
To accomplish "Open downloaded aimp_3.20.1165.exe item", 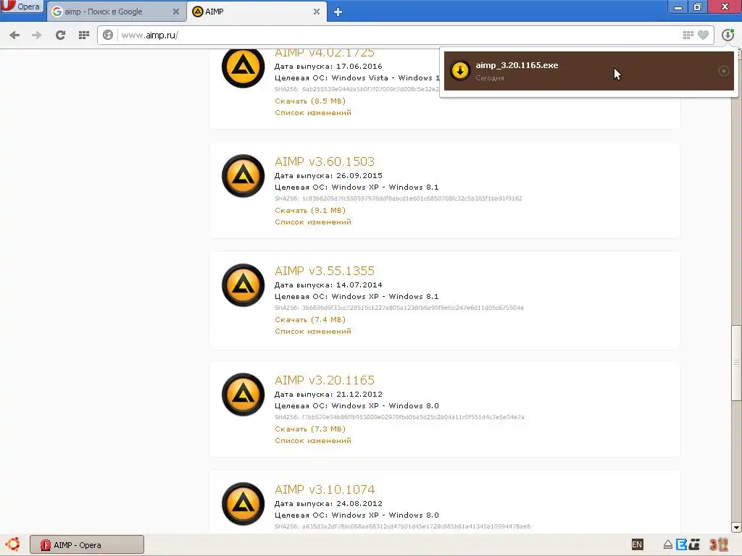I will (588, 71).
